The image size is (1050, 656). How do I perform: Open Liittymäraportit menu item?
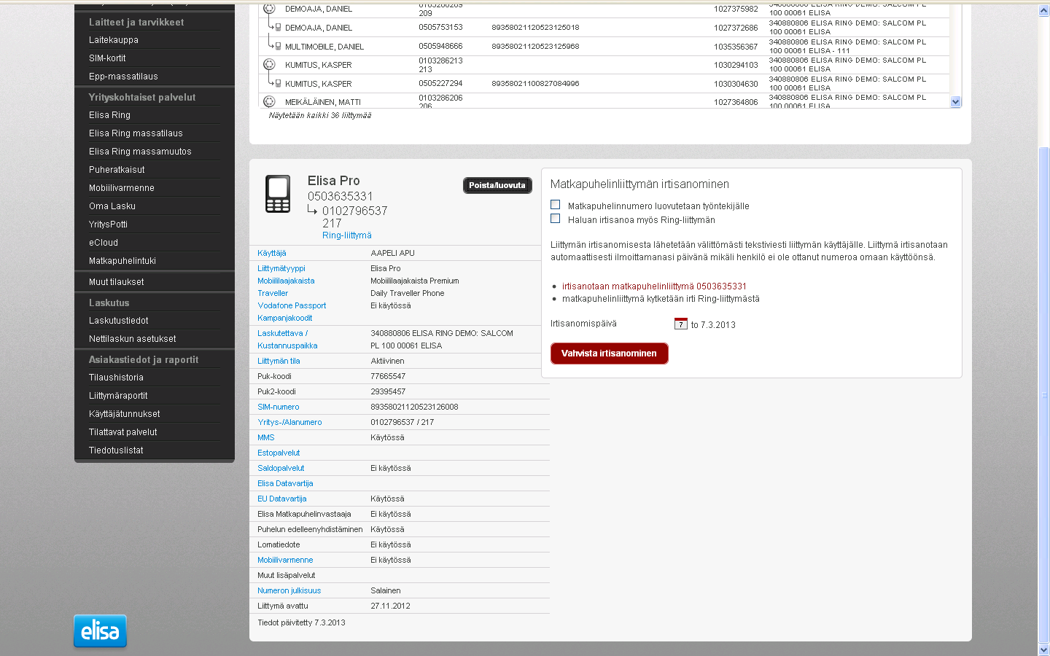118,396
